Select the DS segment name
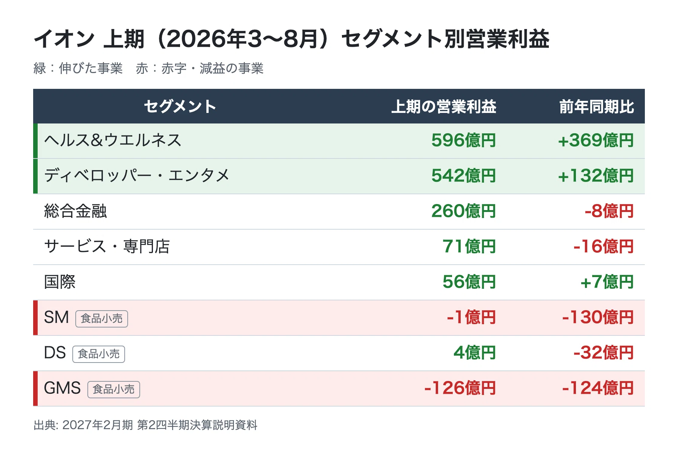 (x=55, y=353)
